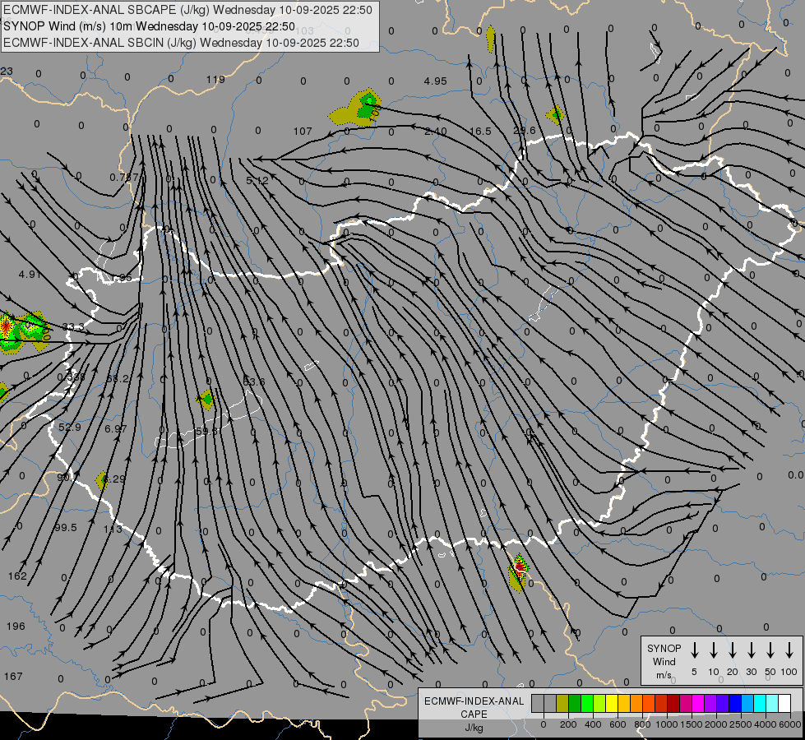Select the 20 m/s wind arrow symbol
Image resolution: width=805 pixels, height=740 pixels.
[x=733, y=650]
